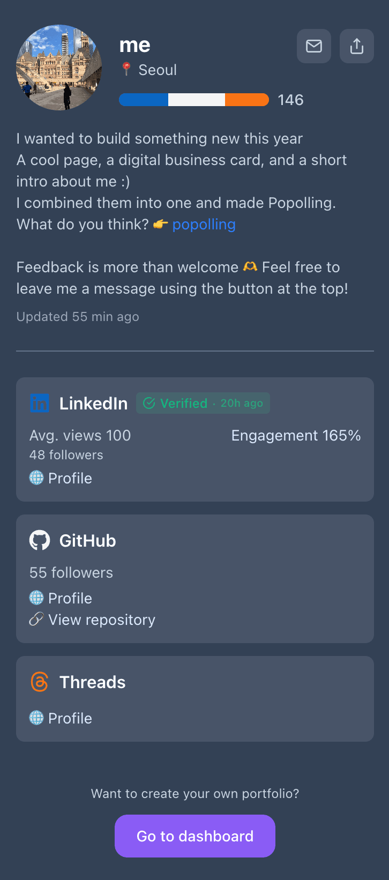Click the green Verified badge on LinkedIn
Screen dimensions: 389x880
click(x=203, y=403)
